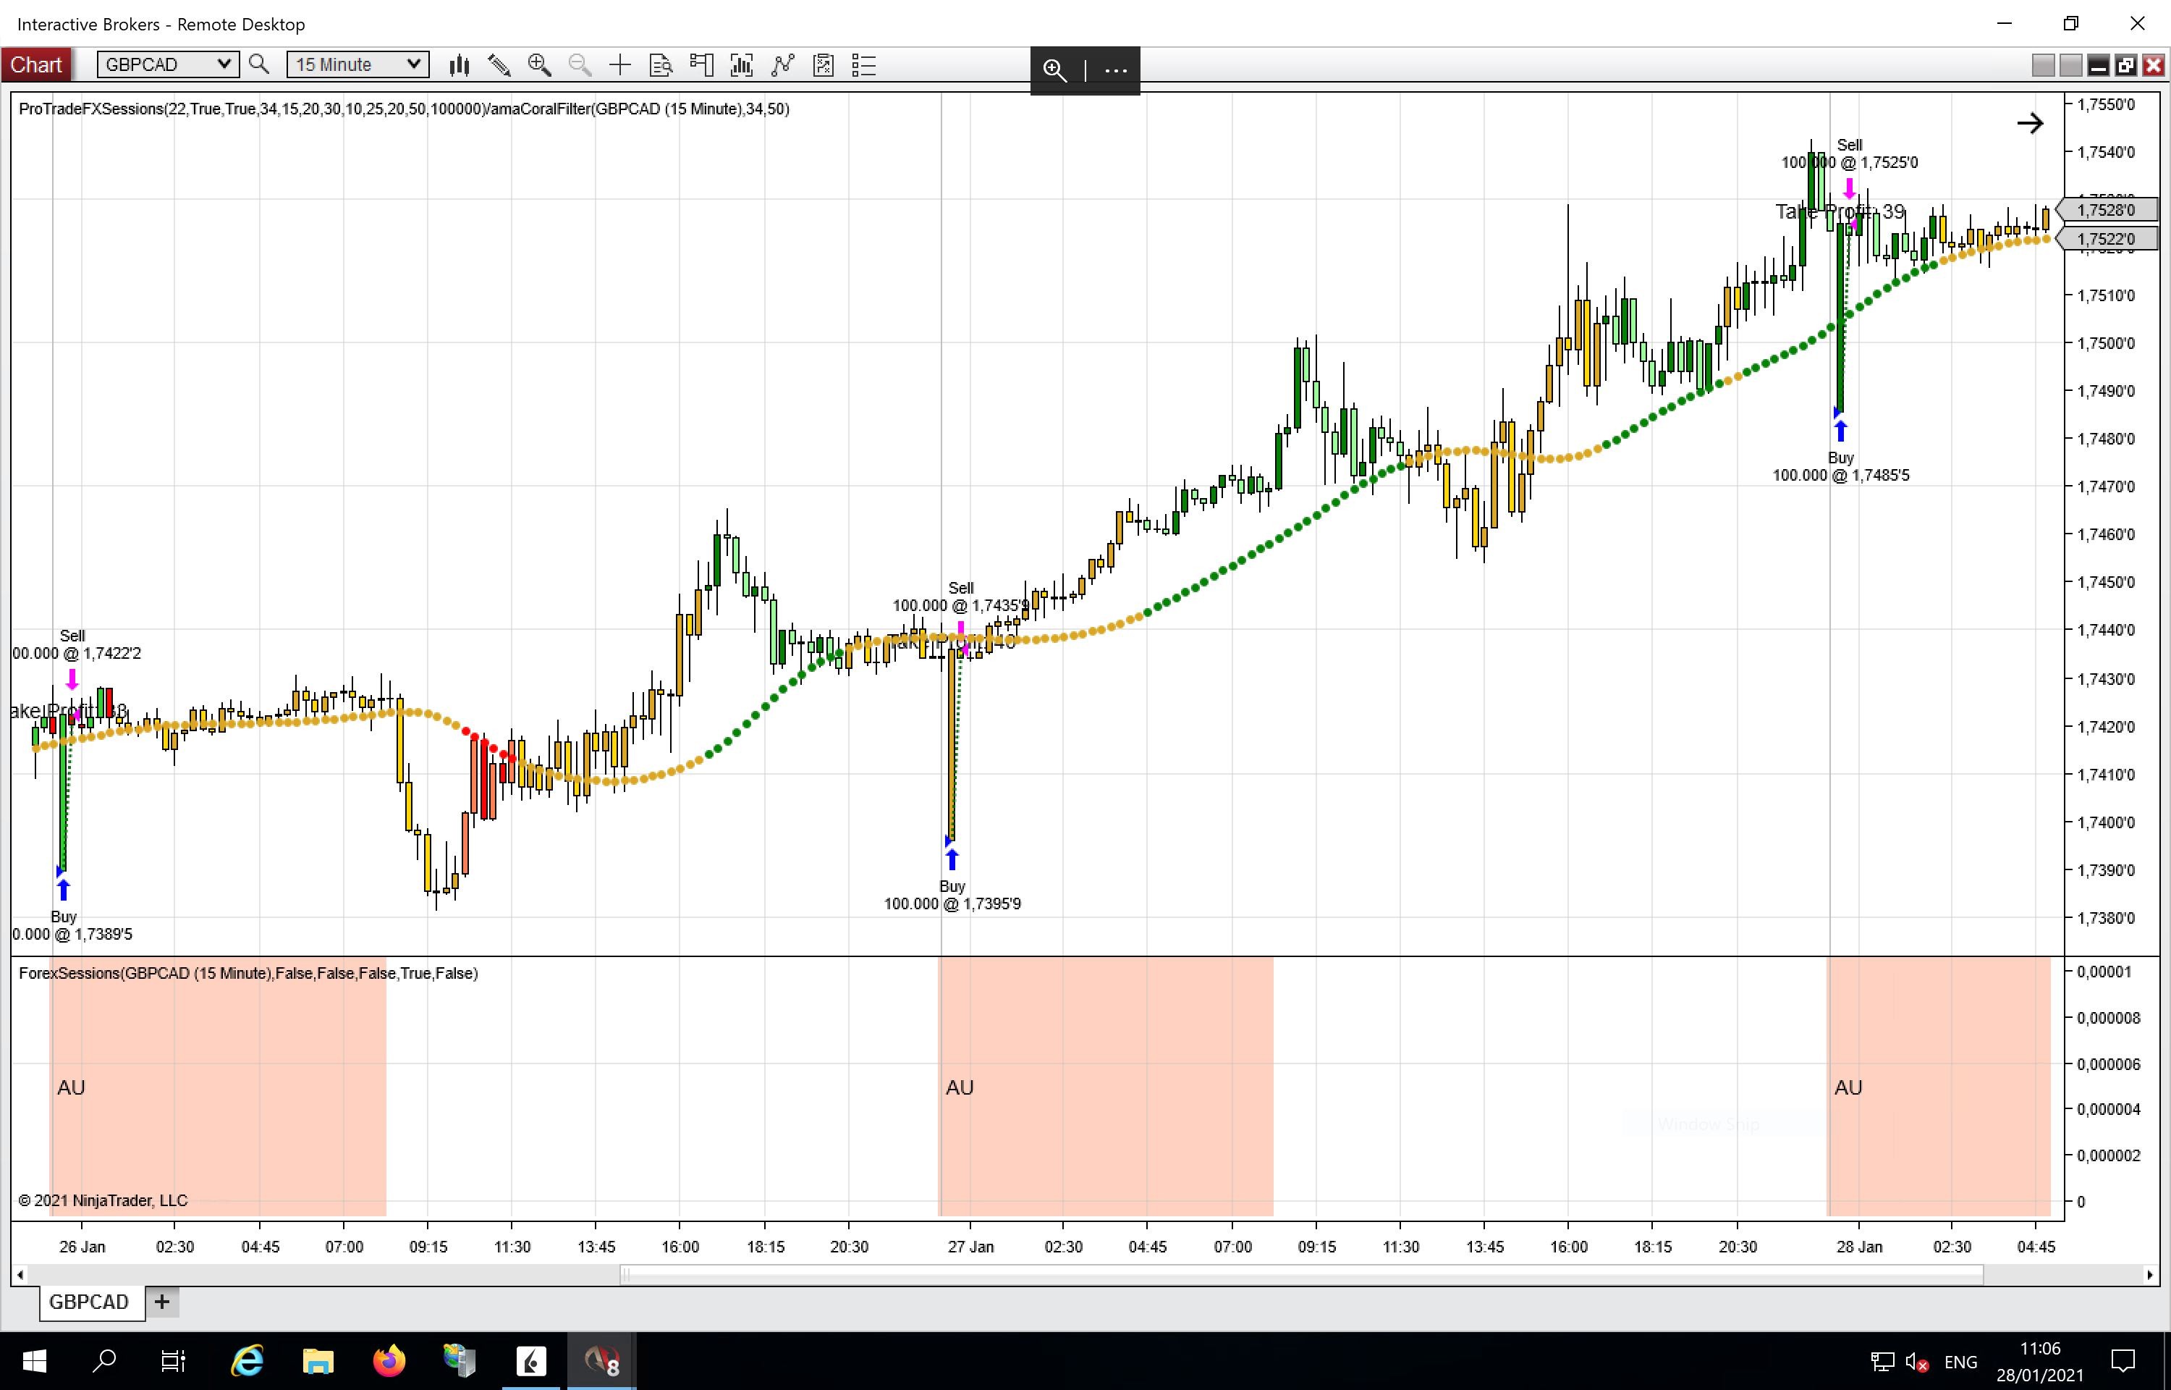Open the Chart Trader panel icon
This screenshot has width=2171, height=1390.
click(x=701, y=65)
